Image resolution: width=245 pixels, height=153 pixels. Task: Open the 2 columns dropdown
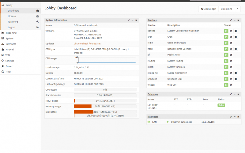[x=229, y=9]
